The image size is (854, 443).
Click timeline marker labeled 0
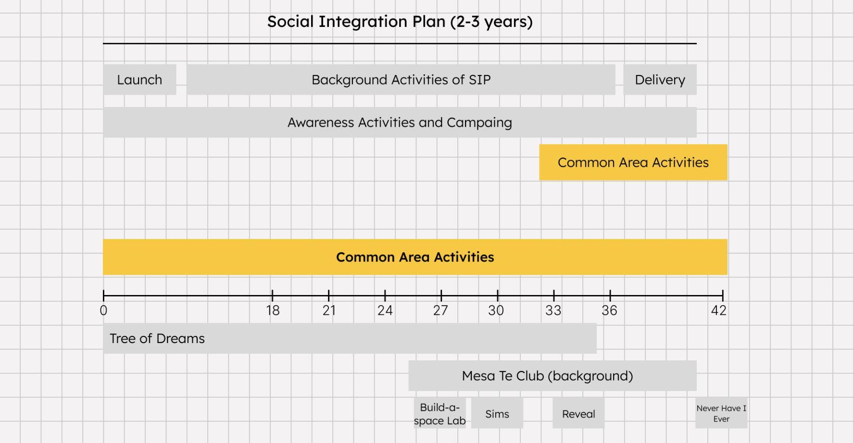103,310
